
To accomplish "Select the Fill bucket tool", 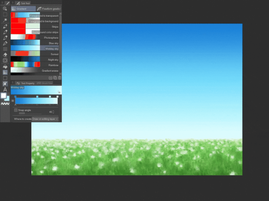I will pyautogui.click(x=5, y=67).
